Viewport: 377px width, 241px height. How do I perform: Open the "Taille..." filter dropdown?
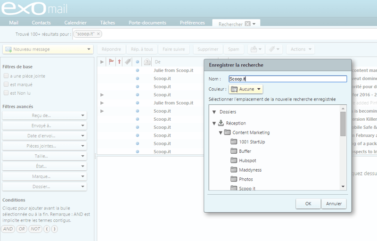point(44,156)
